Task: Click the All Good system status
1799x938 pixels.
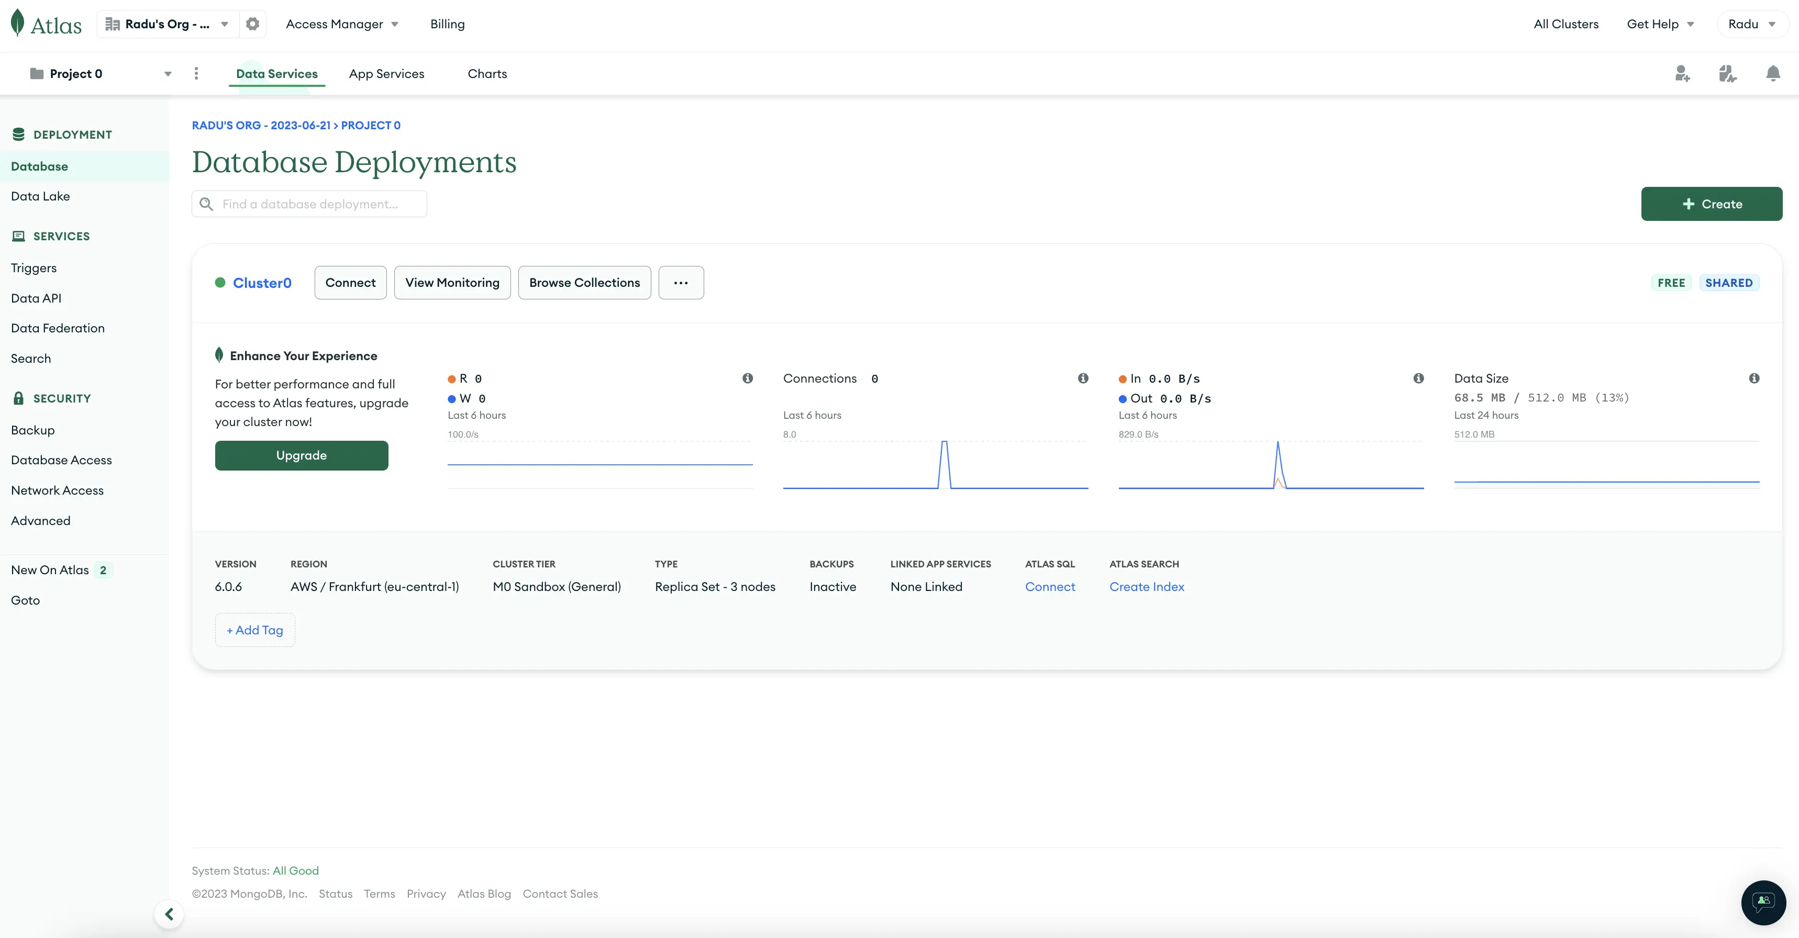Action: click(295, 871)
